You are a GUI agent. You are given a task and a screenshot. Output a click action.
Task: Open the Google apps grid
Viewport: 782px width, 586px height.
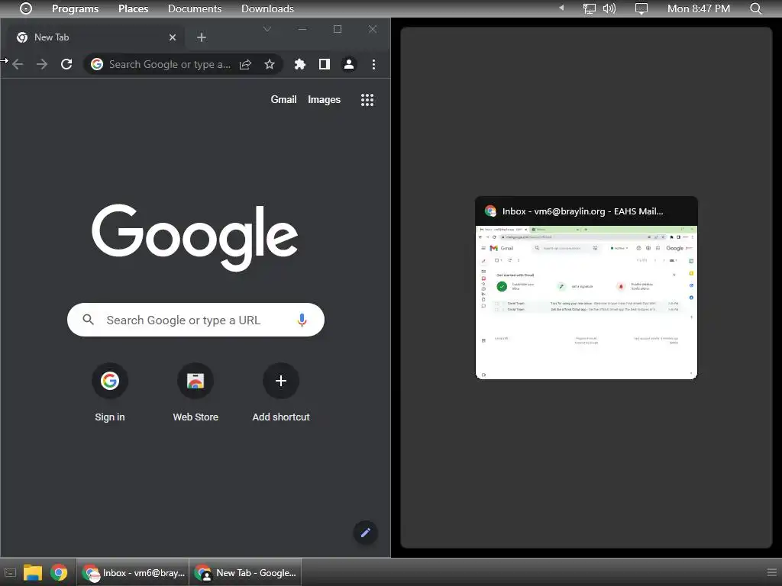click(x=367, y=100)
